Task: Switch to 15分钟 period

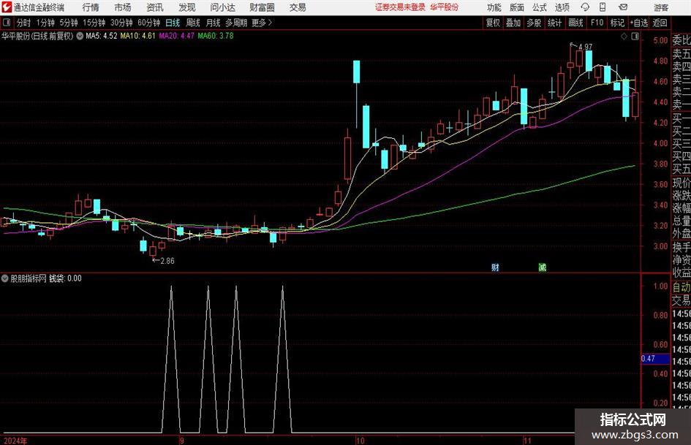Action: click(x=94, y=23)
